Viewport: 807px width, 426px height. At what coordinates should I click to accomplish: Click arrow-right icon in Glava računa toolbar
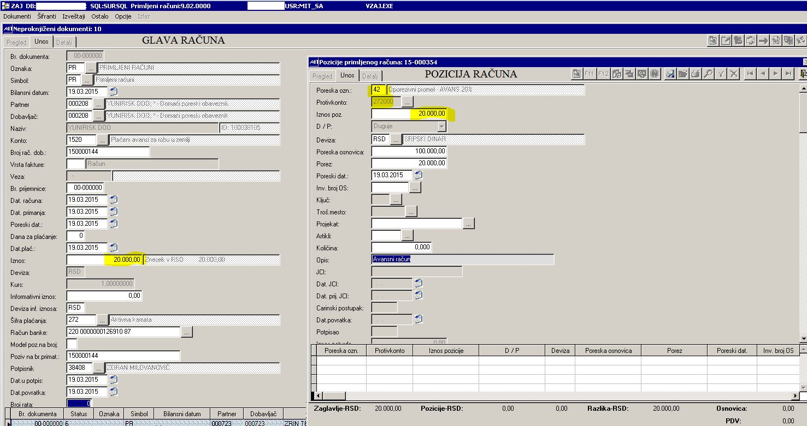[x=763, y=40]
